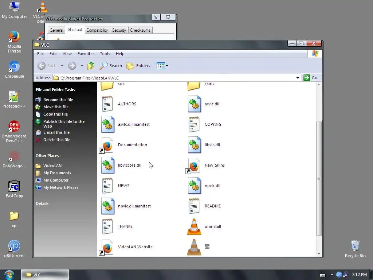Open the Favorites menu
Viewport: 373px width, 280px height.
tap(86, 54)
